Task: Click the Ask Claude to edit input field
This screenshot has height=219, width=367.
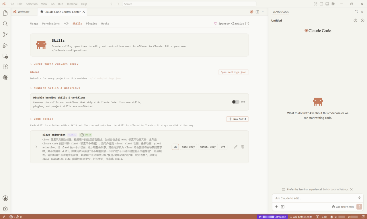Action: 315,198
